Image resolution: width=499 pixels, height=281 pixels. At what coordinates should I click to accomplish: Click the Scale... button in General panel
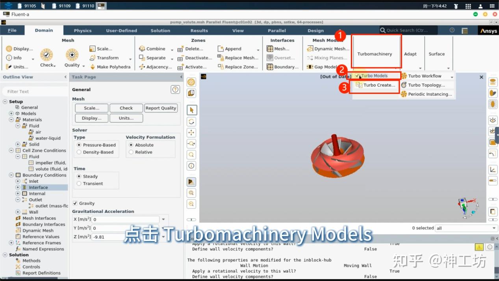tap(91, 108)
